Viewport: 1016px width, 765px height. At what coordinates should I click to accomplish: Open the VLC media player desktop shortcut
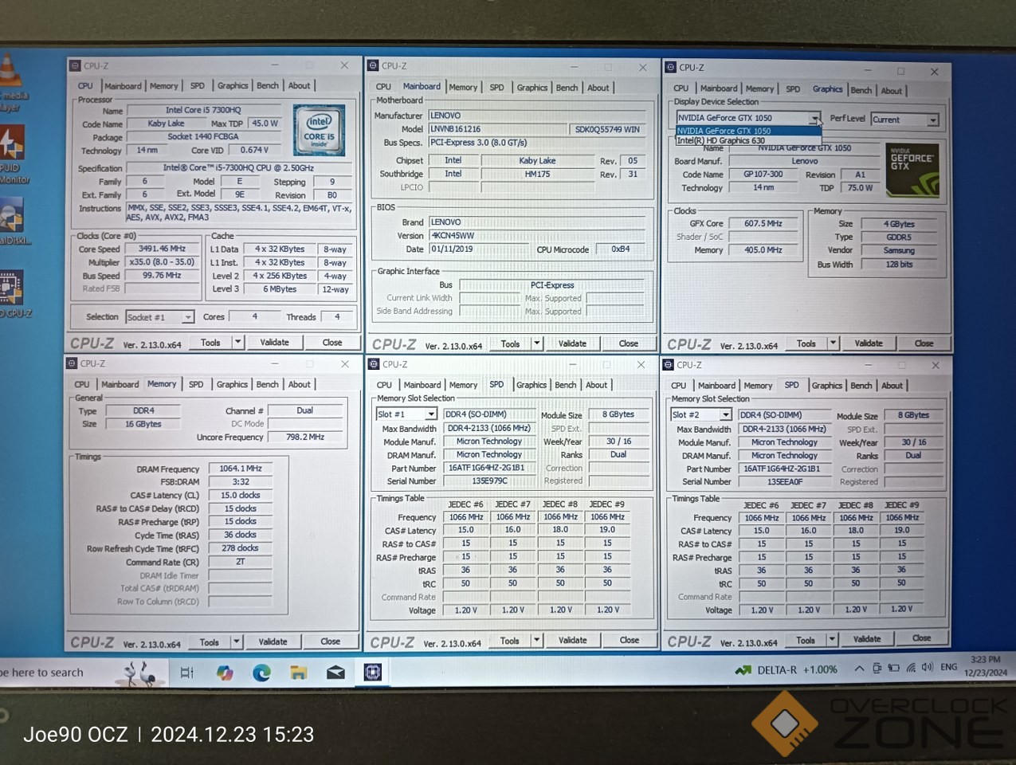click(x=10, y=72)
